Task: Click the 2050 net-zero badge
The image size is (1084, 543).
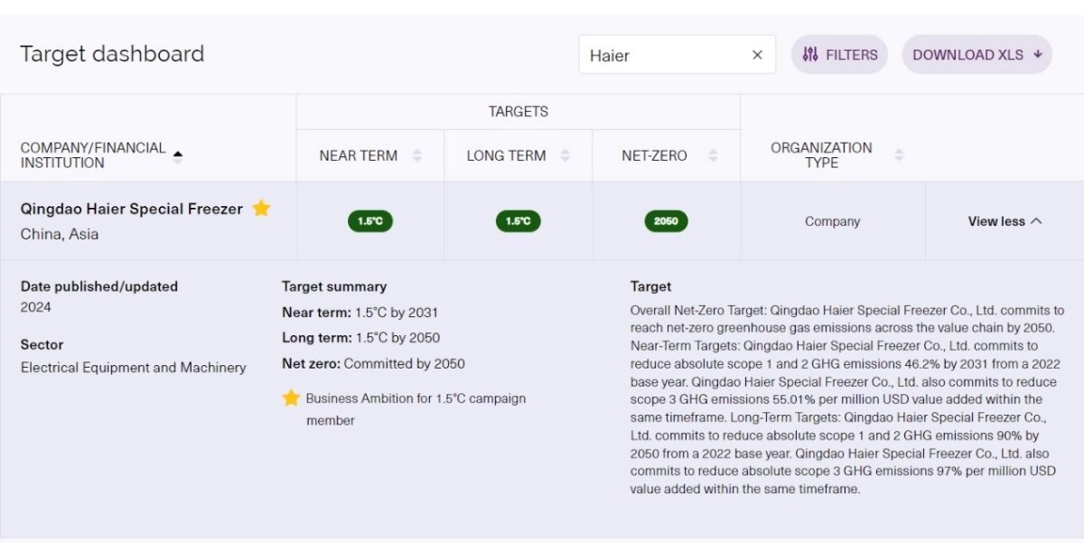Action: (x=666, y=221)
